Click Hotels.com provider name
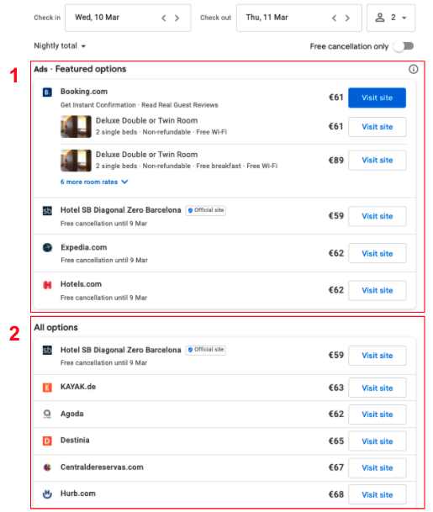This screenshot has height=512, width=433. click(x=81, y=284)
